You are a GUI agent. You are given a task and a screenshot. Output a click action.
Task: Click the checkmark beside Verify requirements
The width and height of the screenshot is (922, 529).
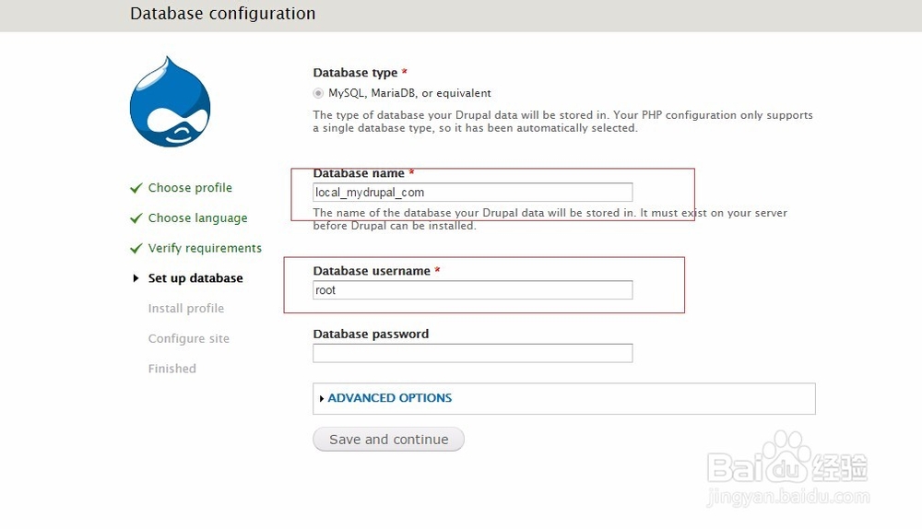[x=136, y=249]
